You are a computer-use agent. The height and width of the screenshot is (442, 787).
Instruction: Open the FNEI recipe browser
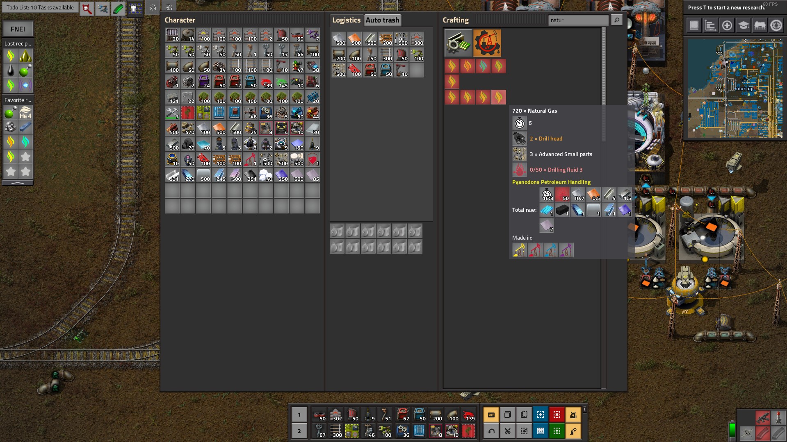tap(18, 29)
